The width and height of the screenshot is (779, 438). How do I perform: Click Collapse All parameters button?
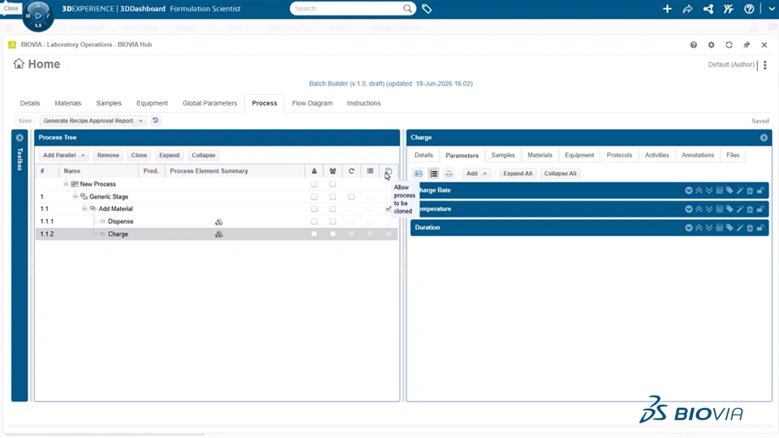(x=560, y=174)
